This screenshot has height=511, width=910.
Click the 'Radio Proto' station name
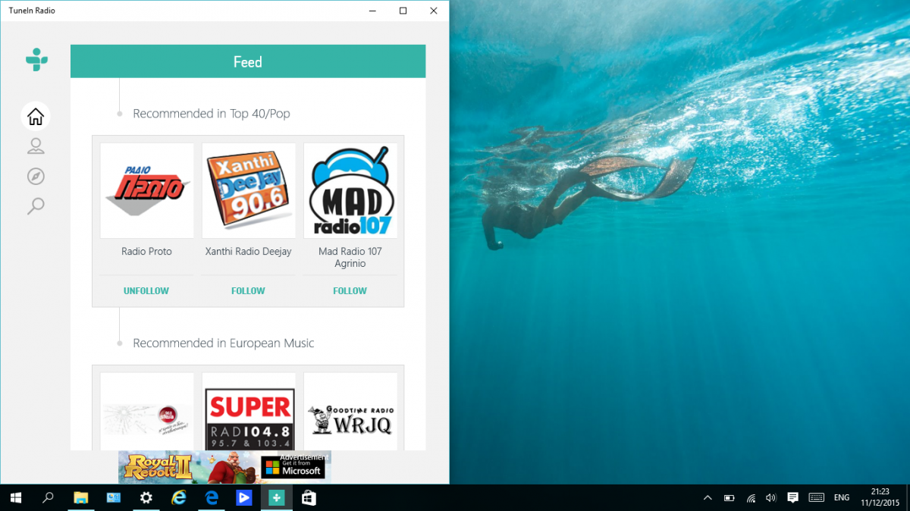click(x=146, y=251)
